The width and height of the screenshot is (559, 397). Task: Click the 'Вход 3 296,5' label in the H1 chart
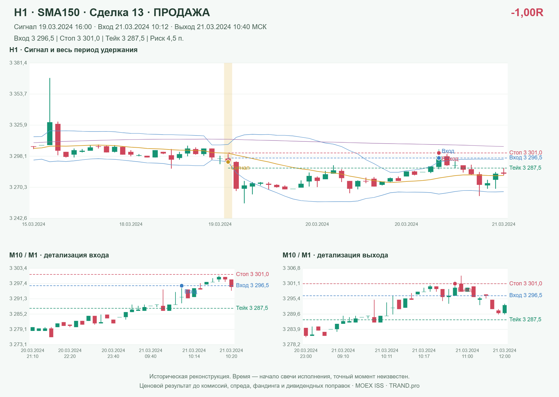[x=525, y=158]
